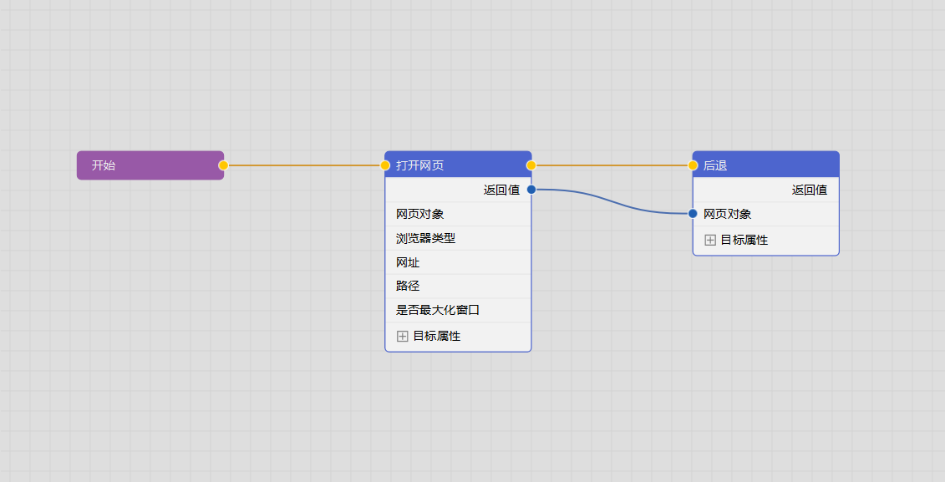Click yellow flow input port of 打开网页

coord(385,165)
